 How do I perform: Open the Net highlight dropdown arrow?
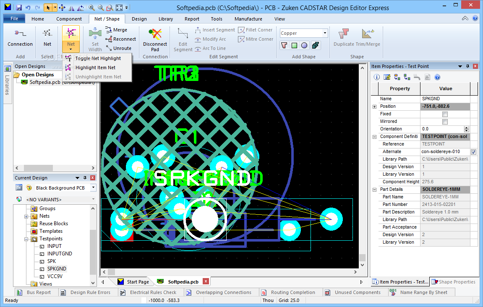click(x=71, y=49)
